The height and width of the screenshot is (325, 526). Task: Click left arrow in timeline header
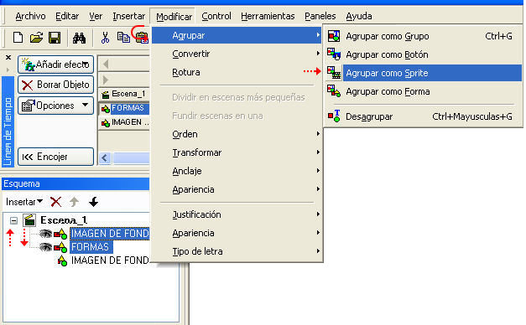tap(106, 64)
